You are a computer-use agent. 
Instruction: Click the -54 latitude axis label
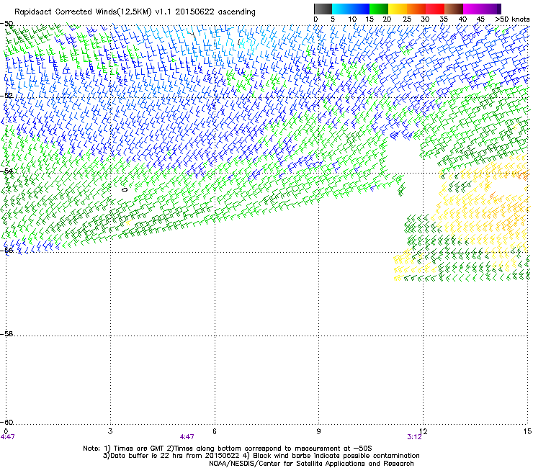click(6, 171)
